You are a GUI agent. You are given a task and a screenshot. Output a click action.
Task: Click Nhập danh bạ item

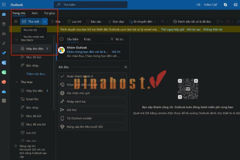(x=93, y=101)
